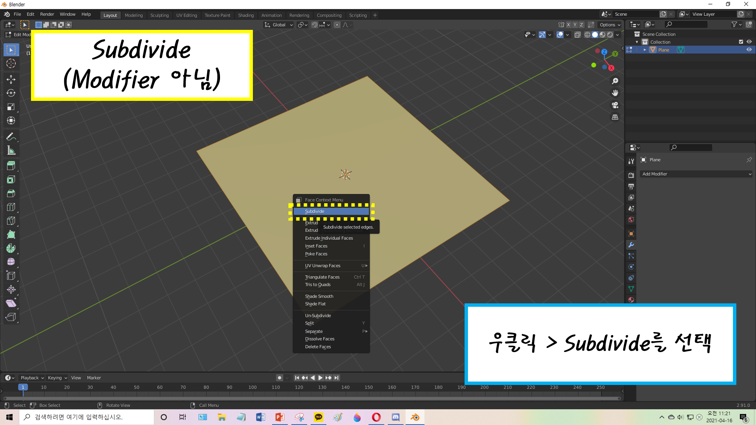Open PowerPoint from the Windows taskbar
Viewport: 756px width, 425px height.
280,417
